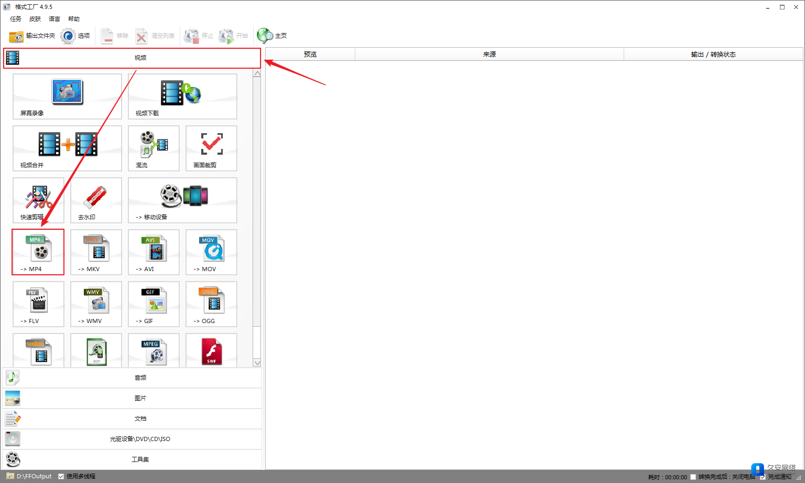Toggle the completion notification (完成通知) checkbox
This screenshot has width=805, height=483.
click(x=763, y=477)
